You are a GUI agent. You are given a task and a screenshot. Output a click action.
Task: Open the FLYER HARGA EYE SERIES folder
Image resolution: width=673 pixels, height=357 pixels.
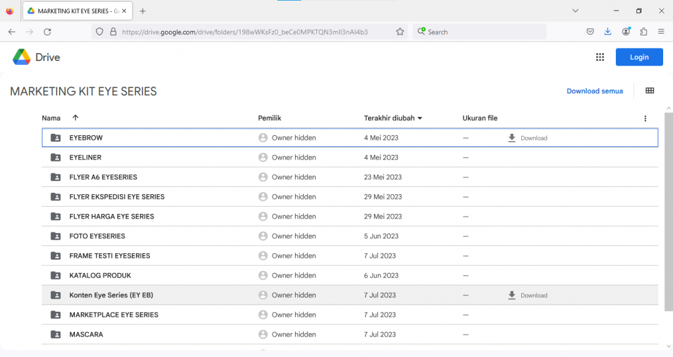pyautogui.click(x=112, y=217)
